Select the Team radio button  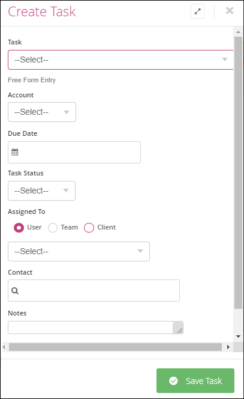click(x=53, y=228)
